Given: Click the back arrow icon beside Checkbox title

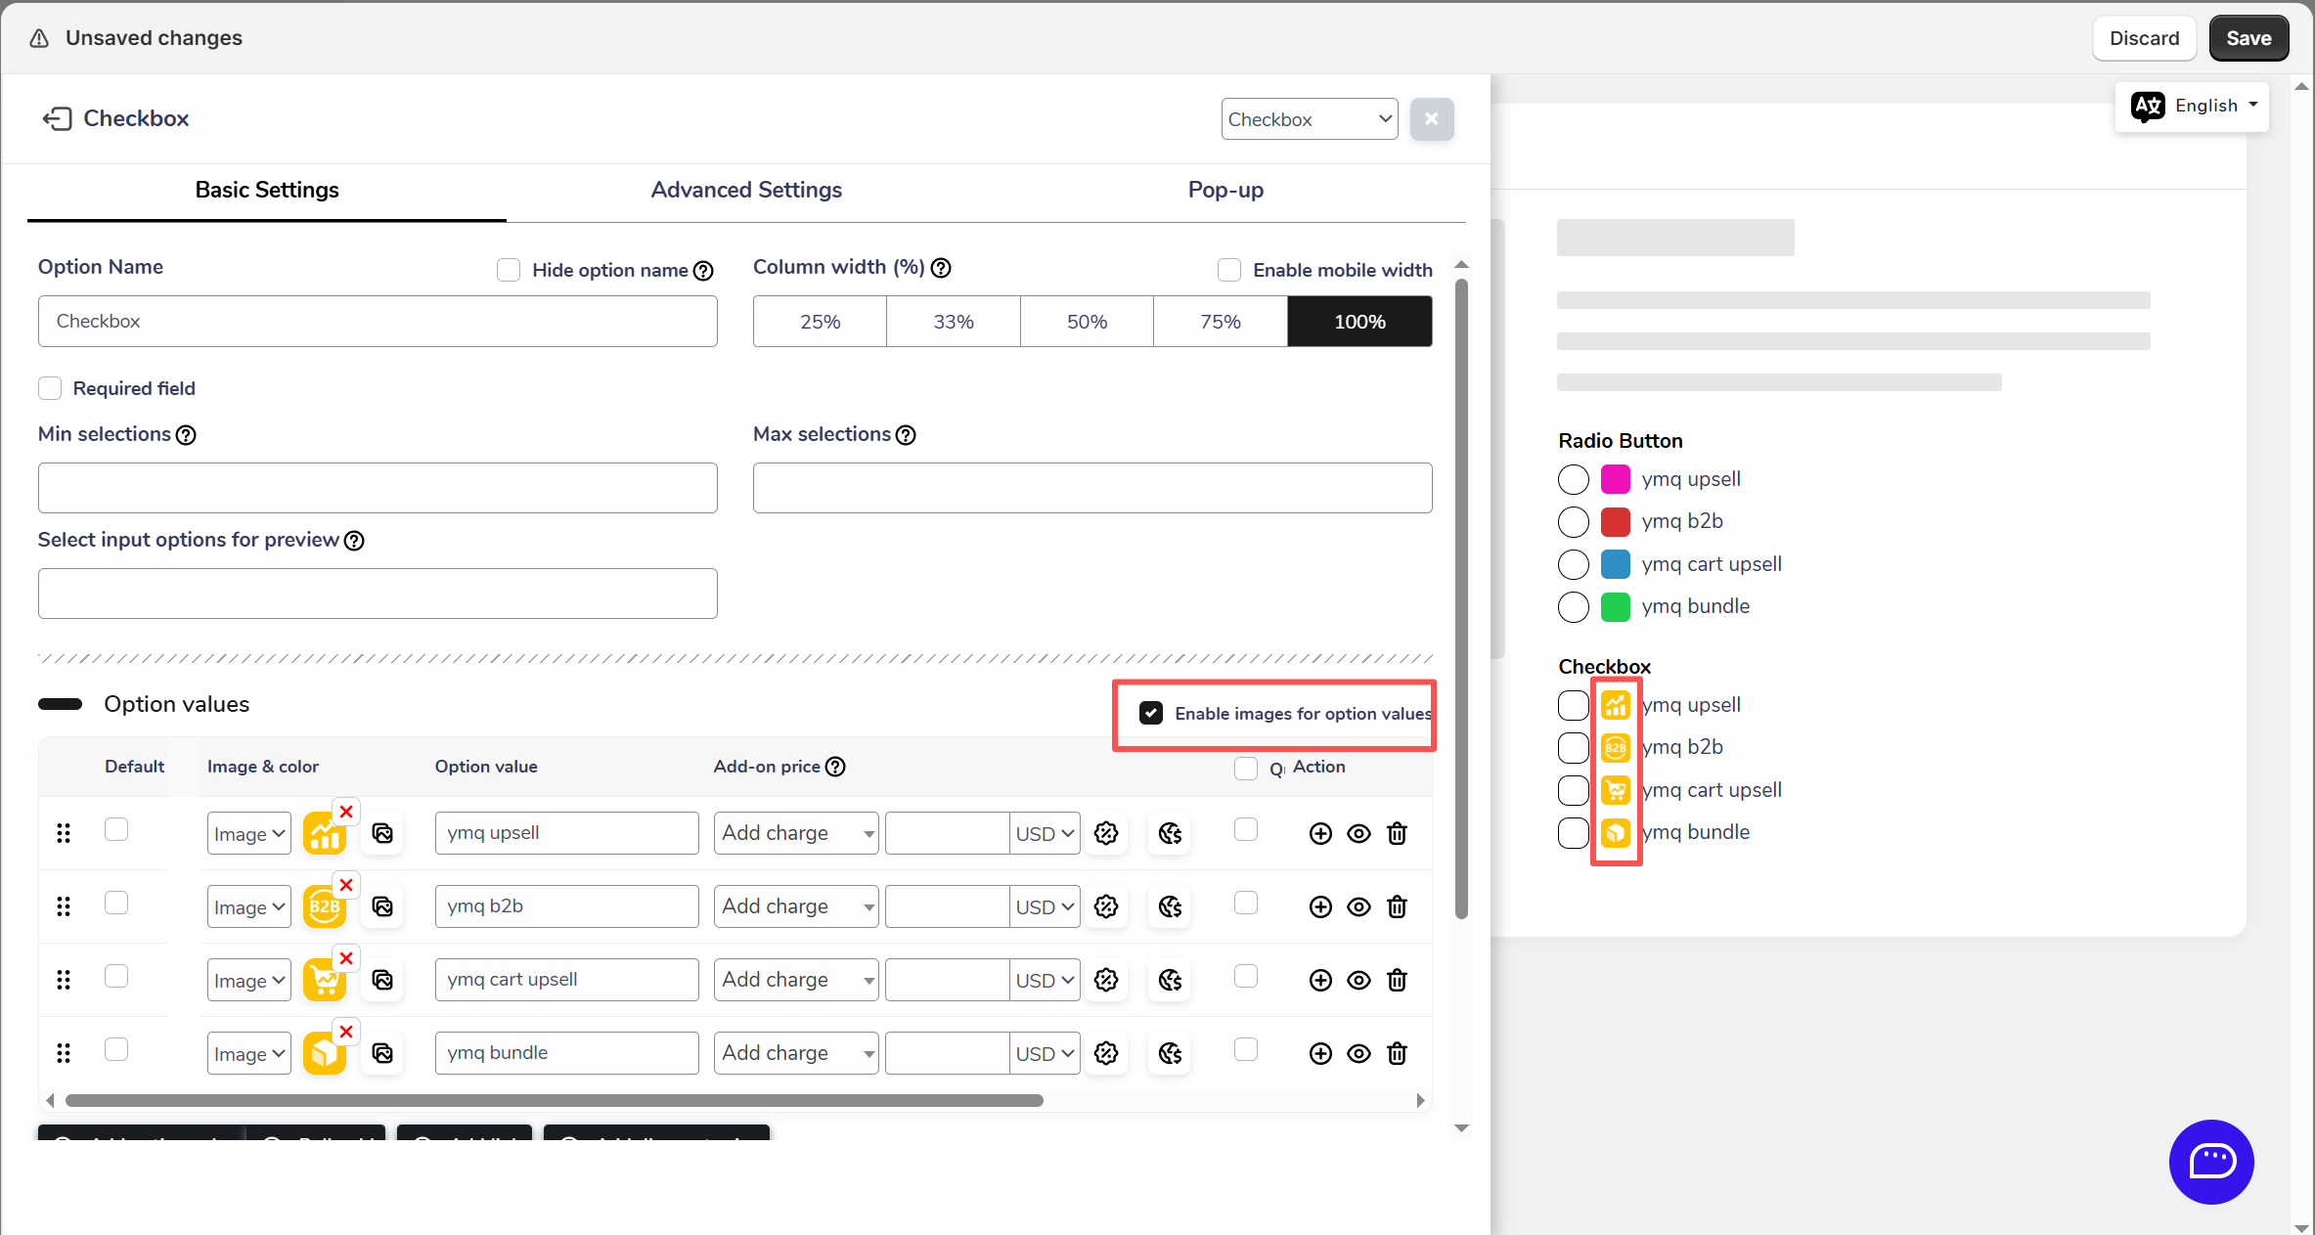Looking at the screenshot, I should 57,118.
